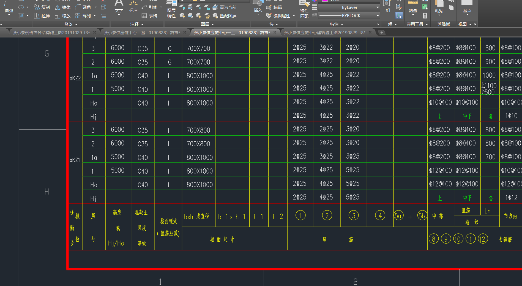Expand the 注释 panel
The width and height of the screenshot is (522, 286).
pos(137,24)
